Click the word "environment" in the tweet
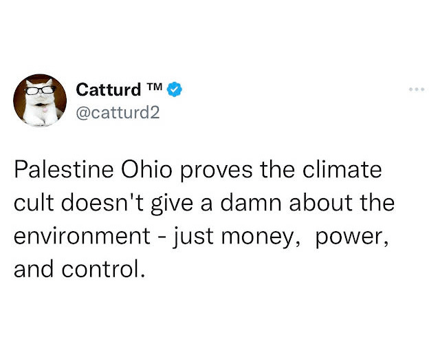440x355 pixels. coord(78,235)
